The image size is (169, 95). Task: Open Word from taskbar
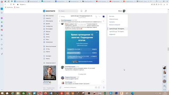coord(51,93)
